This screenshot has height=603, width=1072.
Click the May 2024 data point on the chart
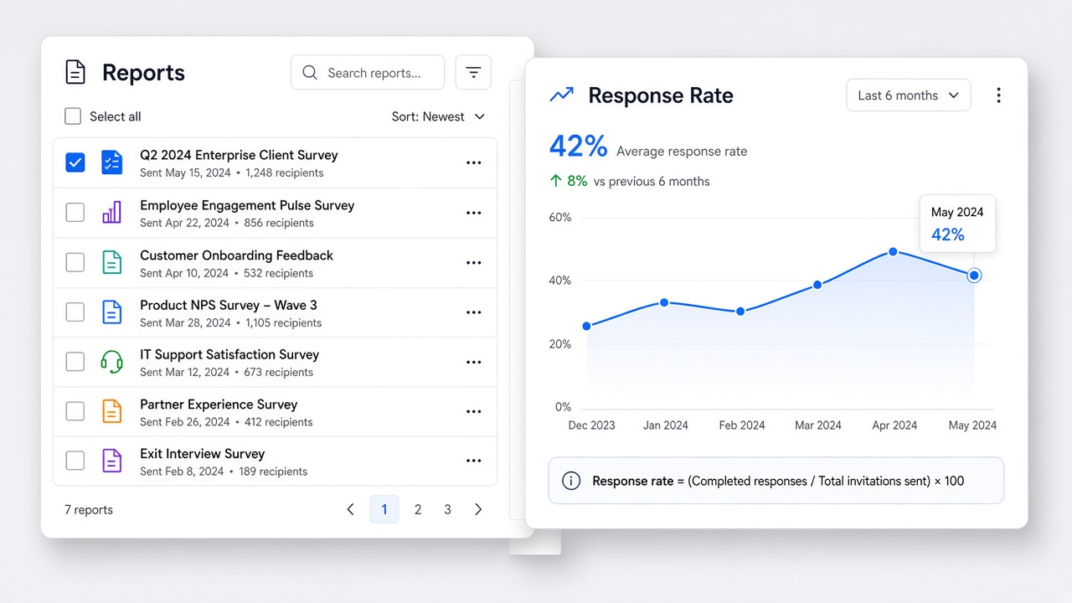[x=974, y=276]
